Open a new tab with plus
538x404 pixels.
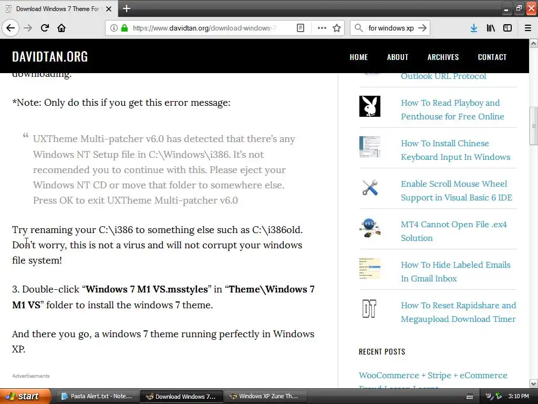pyautogui.click(x=126, y=8)
